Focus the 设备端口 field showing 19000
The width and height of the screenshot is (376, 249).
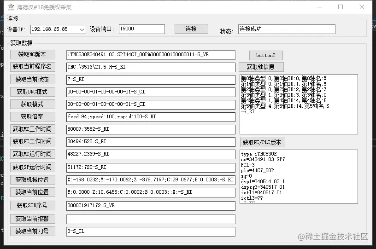pos(142,29)
